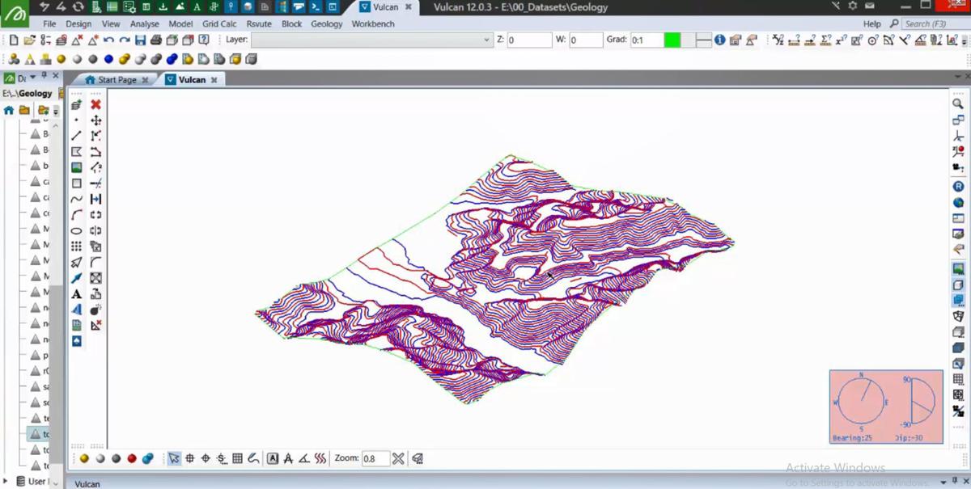Open the explorer panel dropdown arrow
Image resolution: width=971 pixels, height=489 pixels.
point(32,78)
